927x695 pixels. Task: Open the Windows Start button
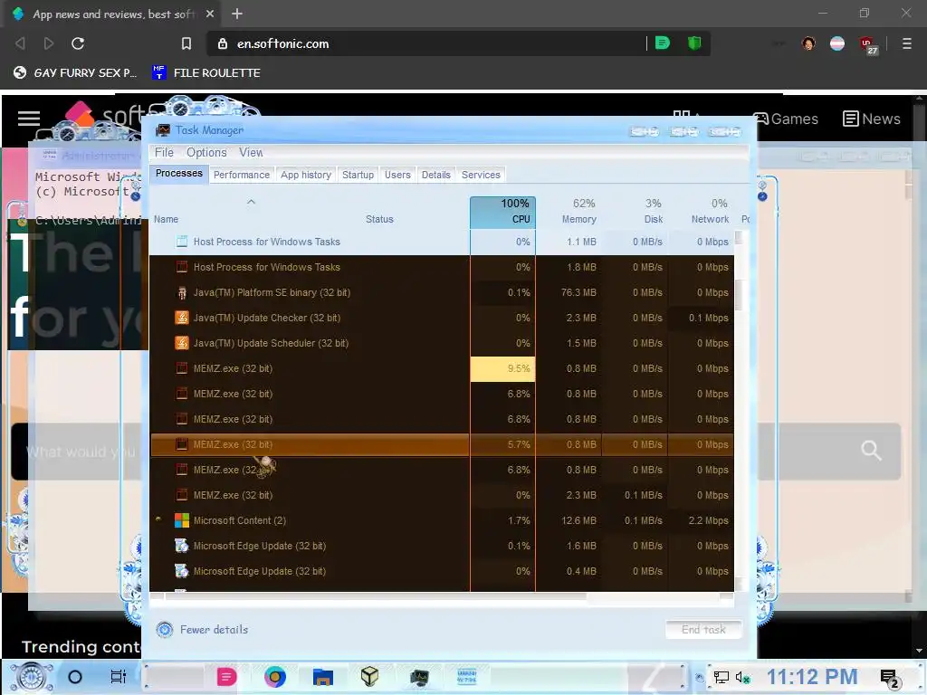(32, 677)
